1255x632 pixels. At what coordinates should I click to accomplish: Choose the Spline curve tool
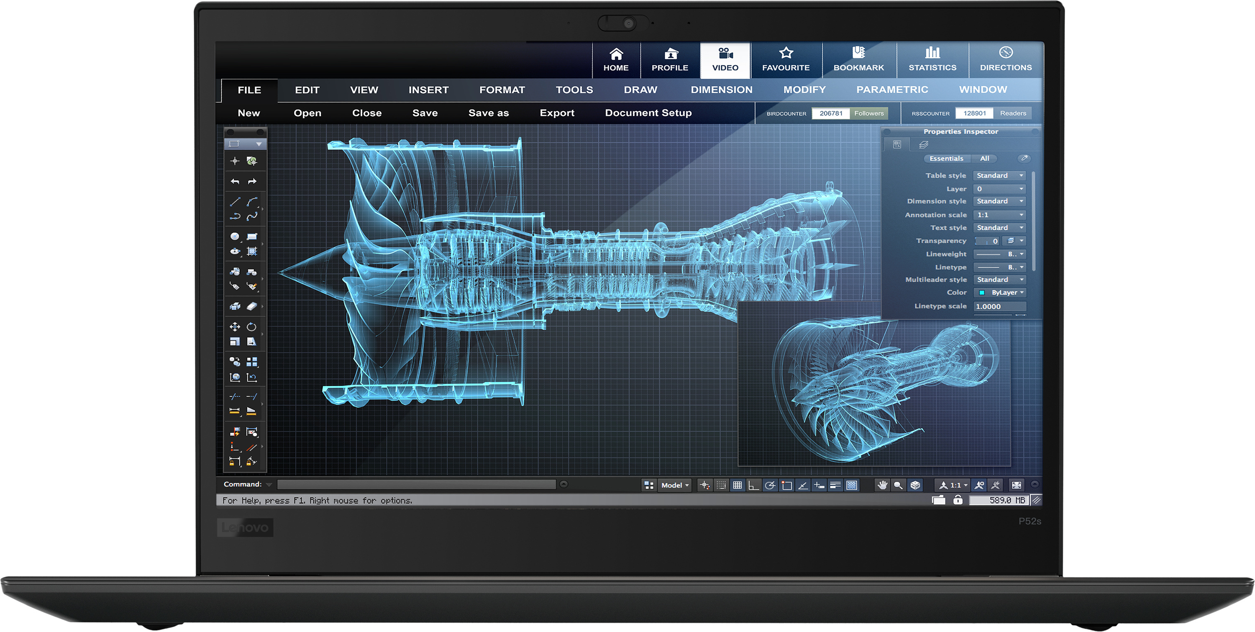pyautogui.click(x=252, y=216)
